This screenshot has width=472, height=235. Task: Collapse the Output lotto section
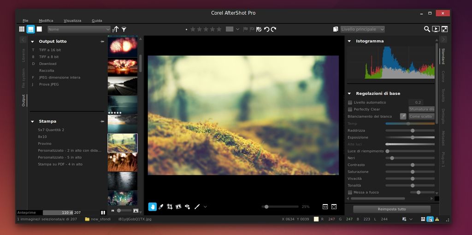coord(32,42)
